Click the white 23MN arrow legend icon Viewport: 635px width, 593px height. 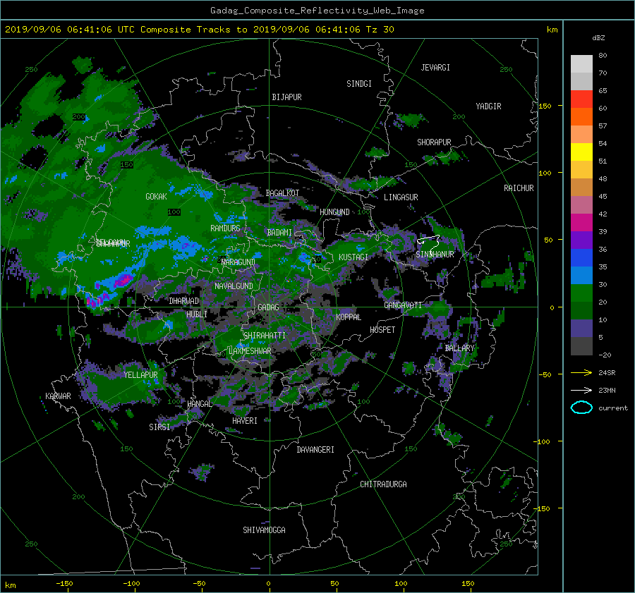click(x=581, y=390)
